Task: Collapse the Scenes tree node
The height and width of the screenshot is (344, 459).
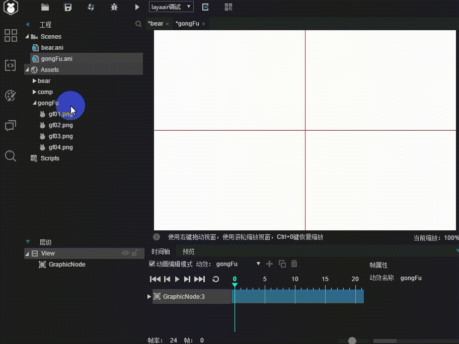Action: coord(27,37)
